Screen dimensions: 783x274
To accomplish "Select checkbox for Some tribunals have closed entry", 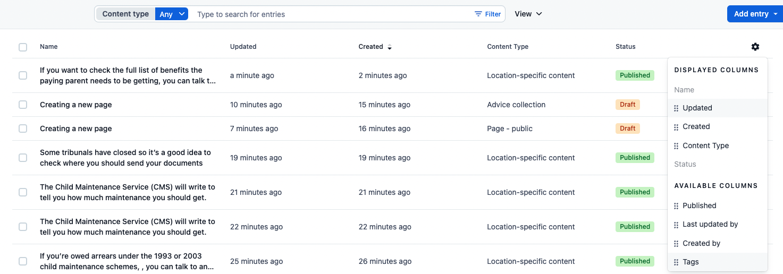I will 23,158.
